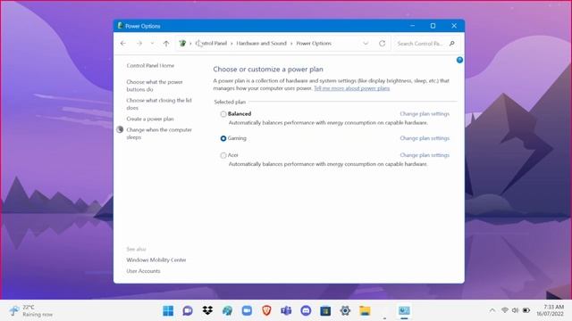Open Control Panel Home link

(x=150, y=65)
